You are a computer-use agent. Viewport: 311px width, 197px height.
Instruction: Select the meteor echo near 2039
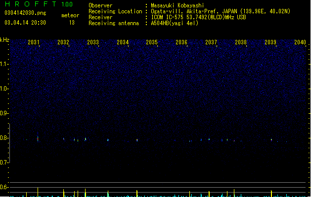[x=271, y=140]
